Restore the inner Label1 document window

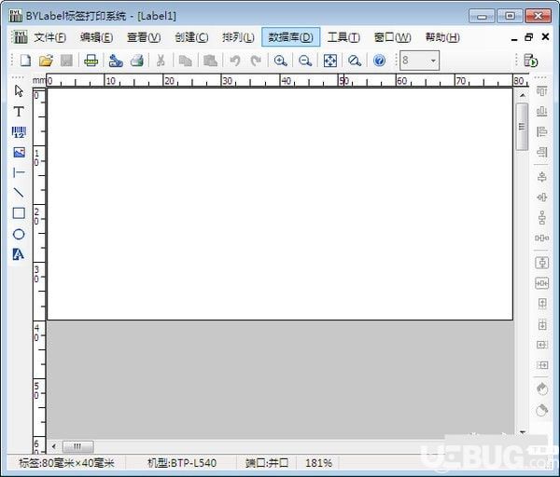[529, 37]
